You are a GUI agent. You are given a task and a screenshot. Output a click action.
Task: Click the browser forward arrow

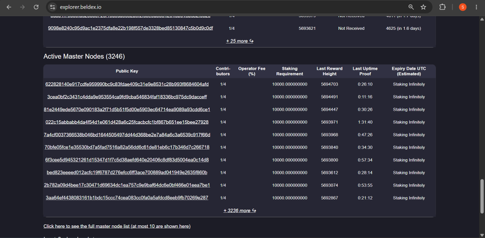tap(22, 7)
